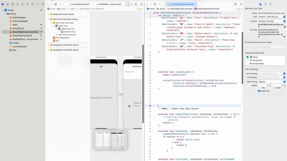Close the left storyboard editor pane

coord(48,4)
